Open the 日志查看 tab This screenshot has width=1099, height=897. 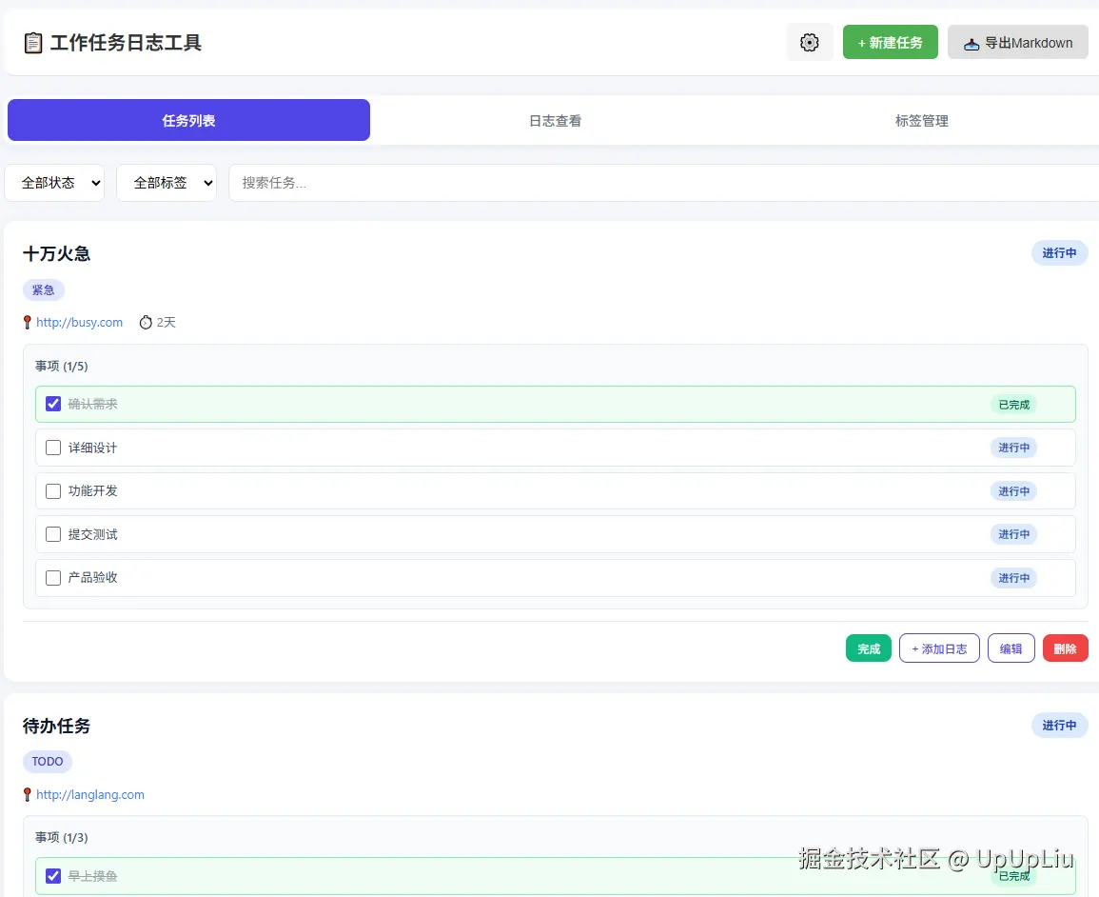[555, 120]
